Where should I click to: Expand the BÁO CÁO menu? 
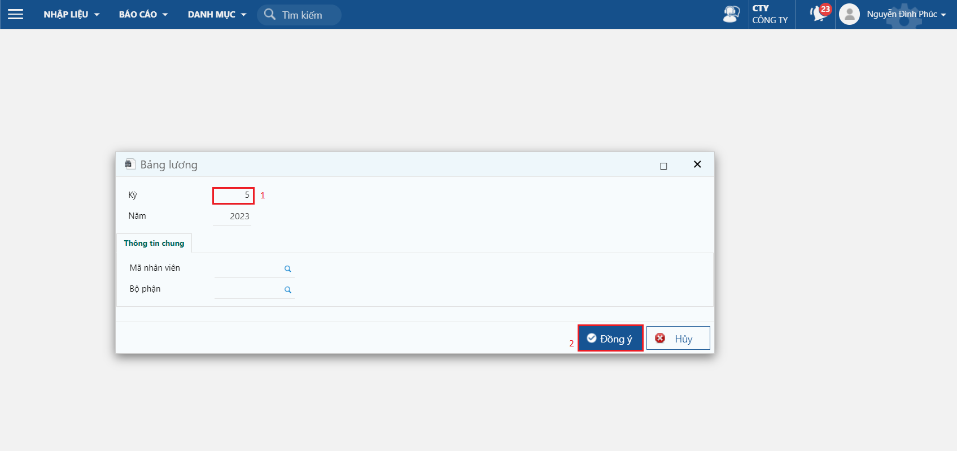pyautogui.click(x=143, y=15)
